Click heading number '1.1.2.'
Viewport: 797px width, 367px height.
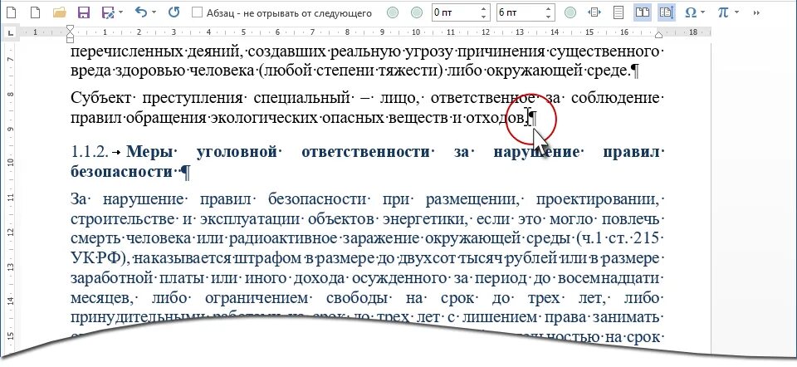coord(90,152)
